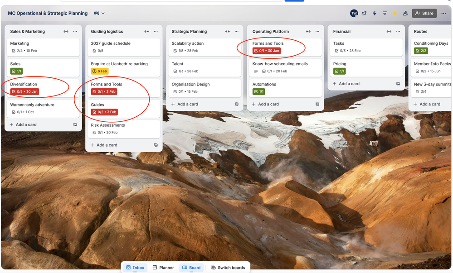The image size is (453, 273).
Task: Open the TW member avatar
Action: tap(354, 13)
